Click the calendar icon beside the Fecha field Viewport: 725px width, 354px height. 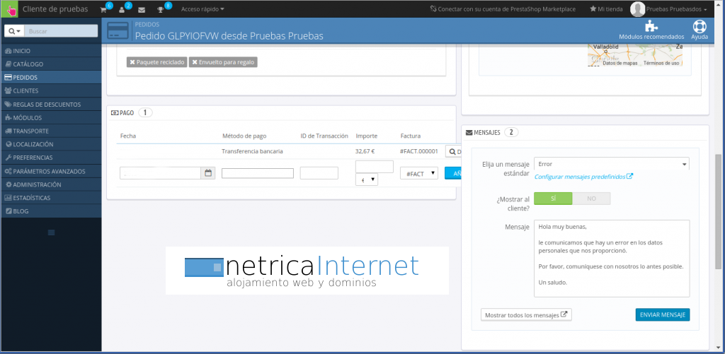(208, 173)
